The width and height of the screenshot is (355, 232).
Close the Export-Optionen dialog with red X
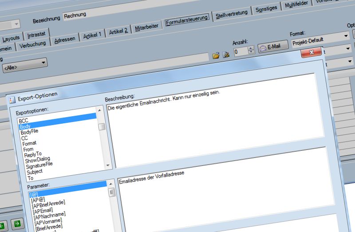(311, 53)
